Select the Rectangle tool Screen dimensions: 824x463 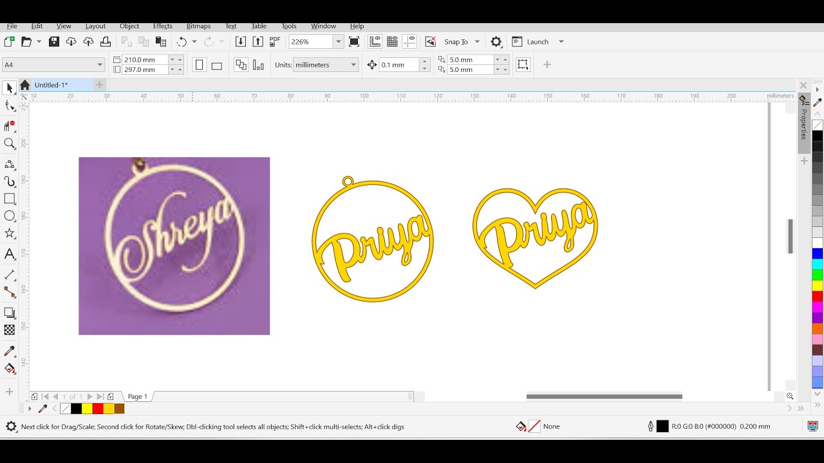click(9, 199)
